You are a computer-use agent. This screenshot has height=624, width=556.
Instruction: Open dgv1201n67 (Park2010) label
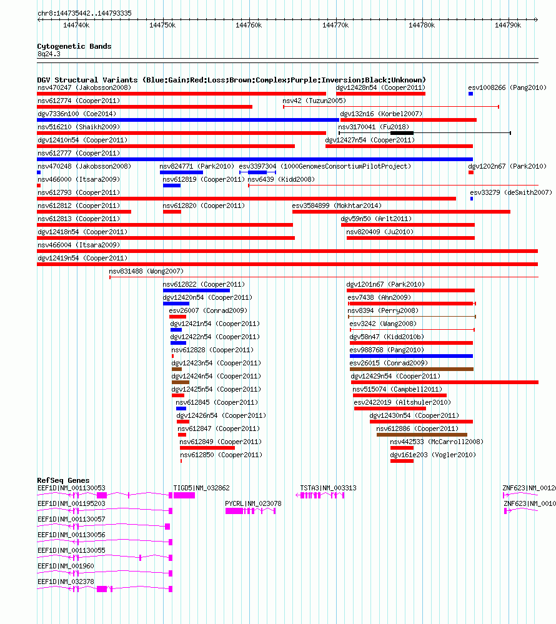(385, 285)
